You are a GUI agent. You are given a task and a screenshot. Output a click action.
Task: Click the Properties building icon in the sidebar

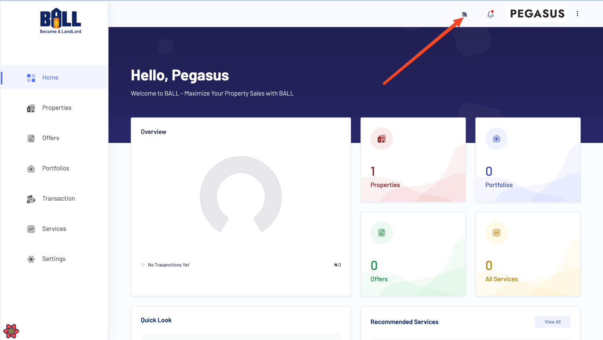click(x=31, y=108)
